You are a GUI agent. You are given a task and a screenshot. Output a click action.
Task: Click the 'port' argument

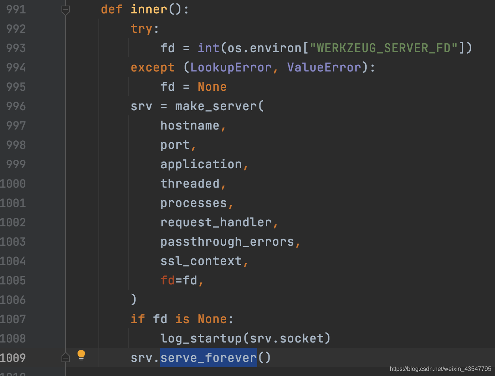(175, 145)
